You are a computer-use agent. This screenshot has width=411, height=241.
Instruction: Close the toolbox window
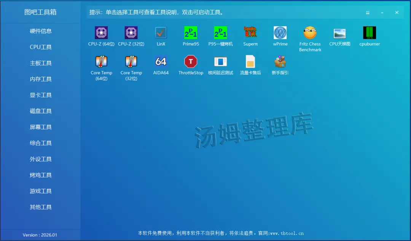[x=397, y=12]
